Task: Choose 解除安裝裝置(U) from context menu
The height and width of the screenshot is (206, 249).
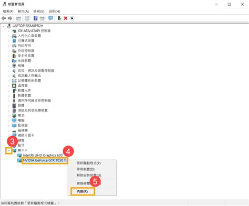Action: point(89,175)
